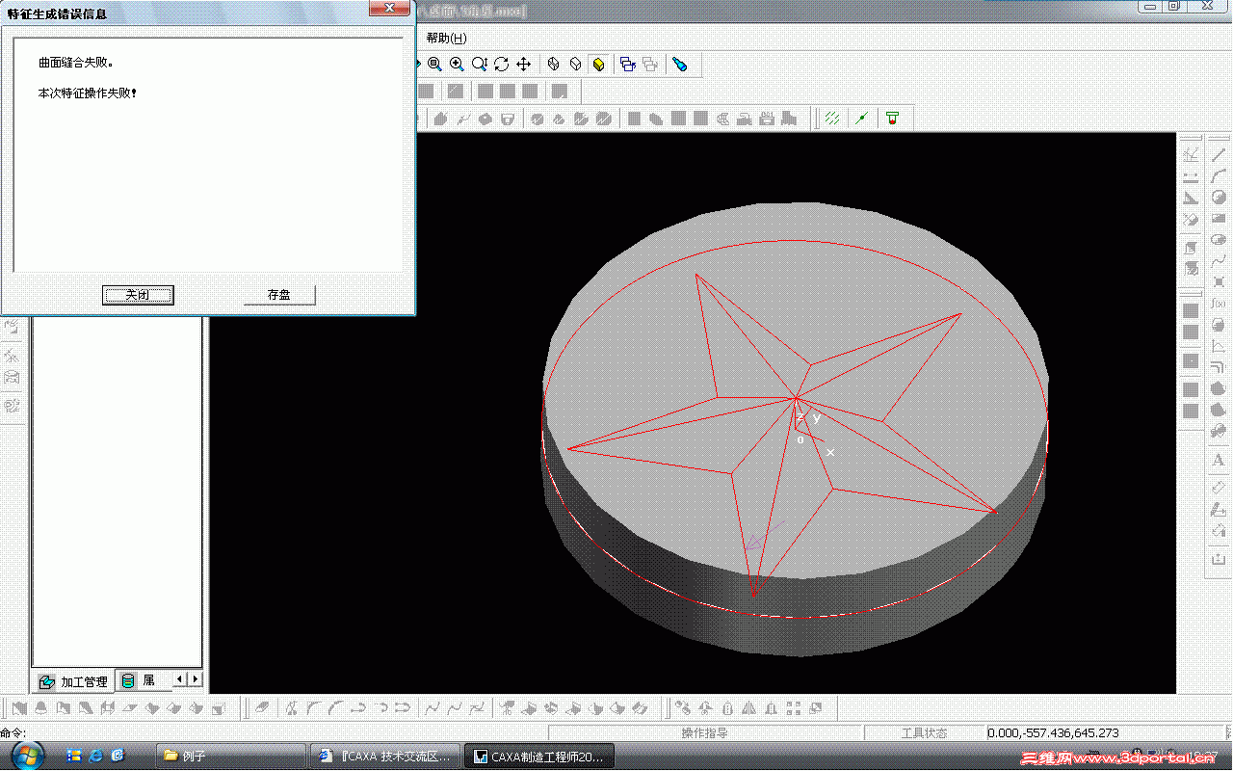Click the red-tipped tool icon
The image size is (1233, 771).
tap(893, 118)
